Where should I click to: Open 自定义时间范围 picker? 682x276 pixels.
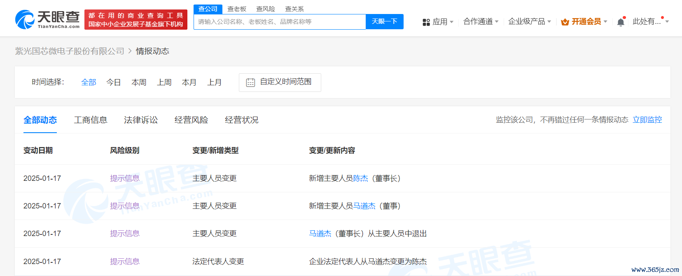(x=280, y=82)
